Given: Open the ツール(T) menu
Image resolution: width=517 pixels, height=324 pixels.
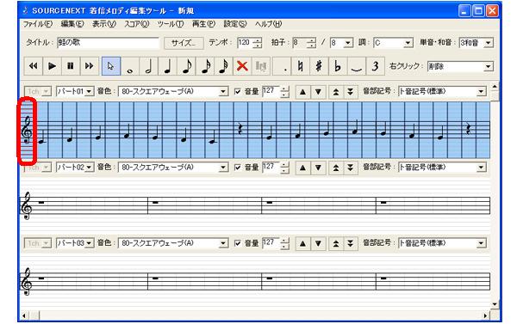Looking at the screenshot, I should (x=171, y=24).
